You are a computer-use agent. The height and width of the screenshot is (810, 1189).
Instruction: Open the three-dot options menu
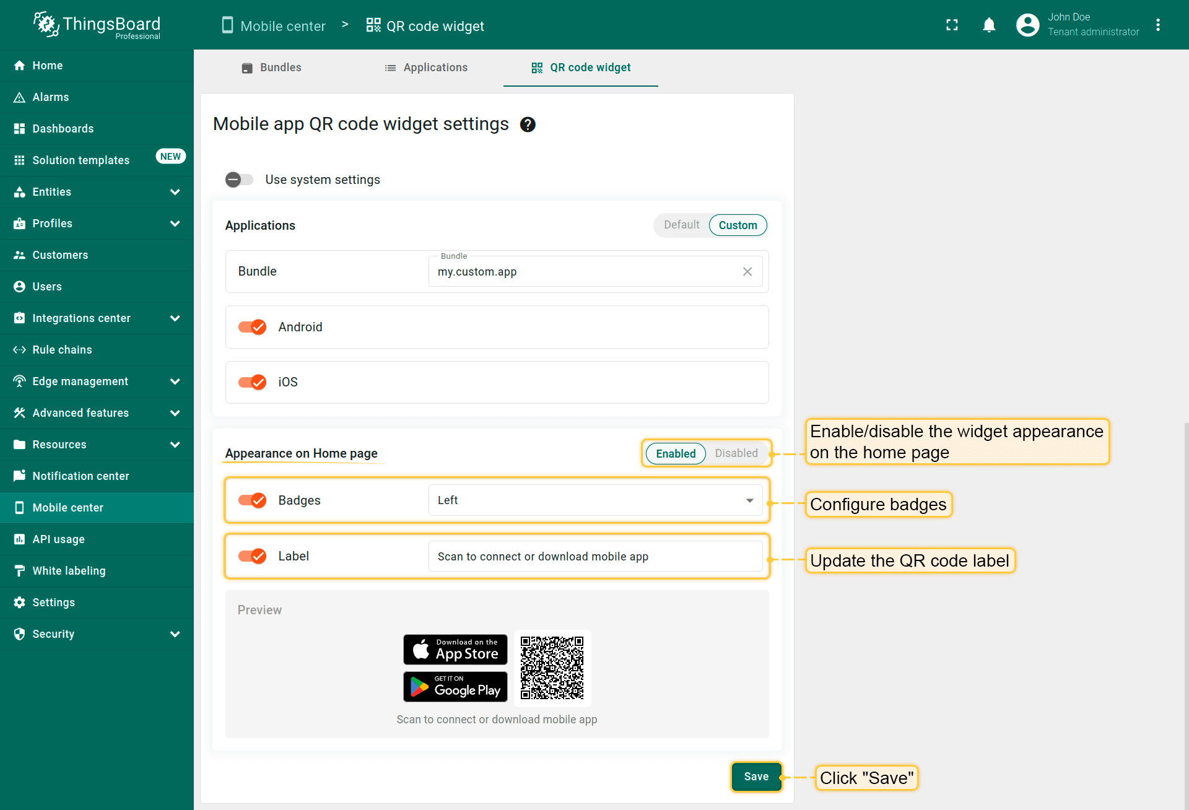pyautogui.click(x=1157, y=25)
